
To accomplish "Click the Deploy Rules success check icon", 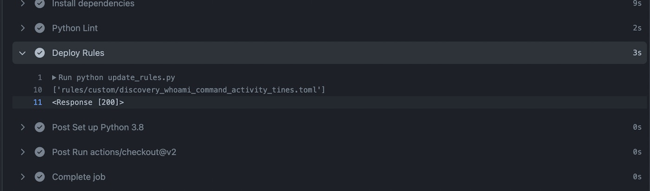I will 40,53.
